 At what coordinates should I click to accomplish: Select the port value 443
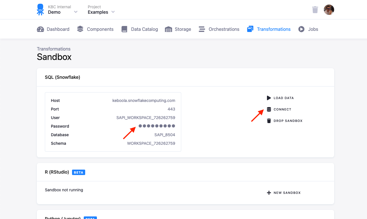[171, 109]
